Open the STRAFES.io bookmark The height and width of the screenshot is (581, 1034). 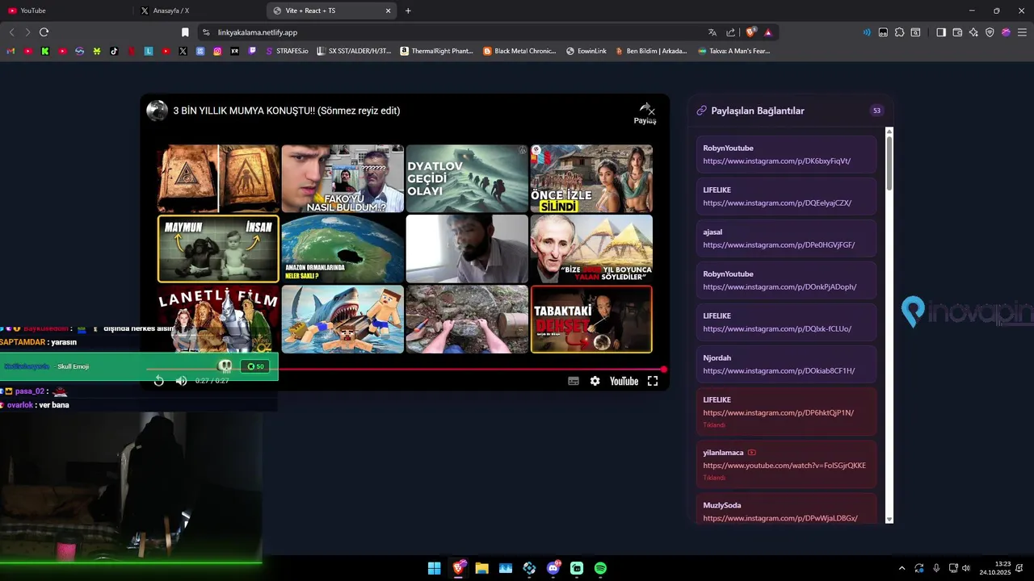click(287, 51)
